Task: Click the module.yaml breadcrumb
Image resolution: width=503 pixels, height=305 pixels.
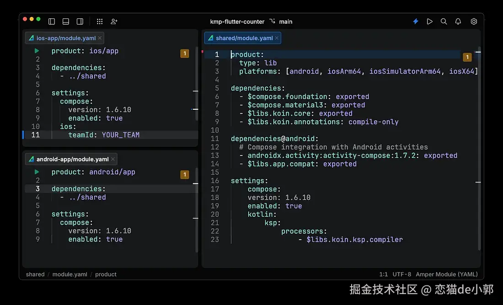Action: point(70,274)
